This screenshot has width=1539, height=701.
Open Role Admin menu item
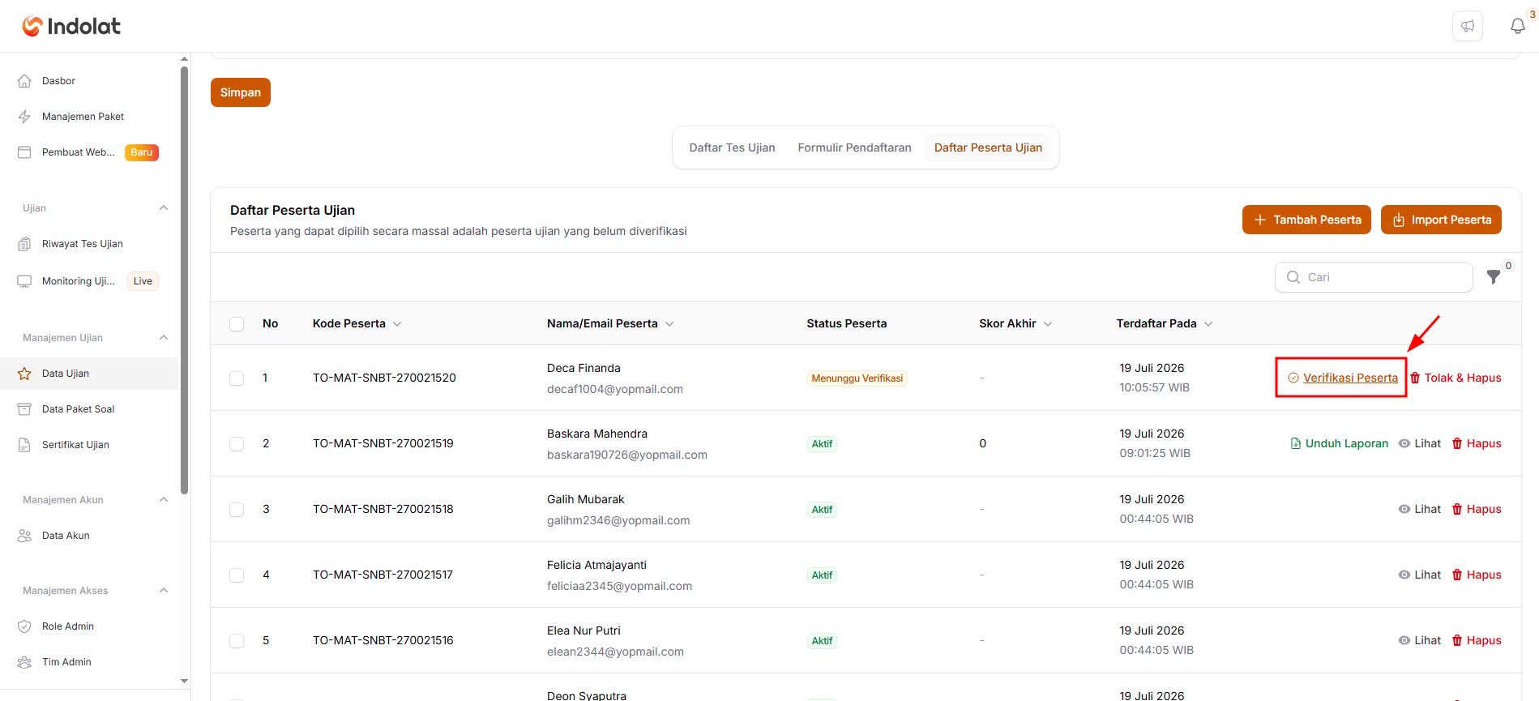click(x=89, y=626)
